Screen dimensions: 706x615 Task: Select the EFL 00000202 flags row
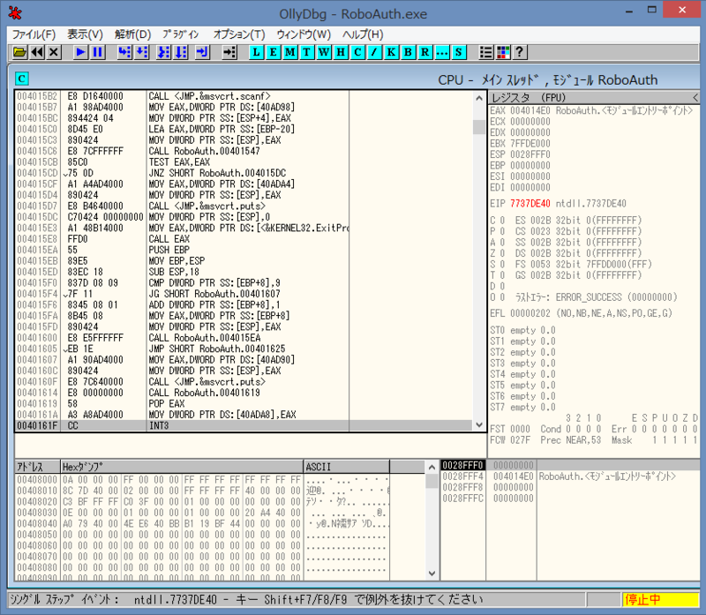click(581, 313)
